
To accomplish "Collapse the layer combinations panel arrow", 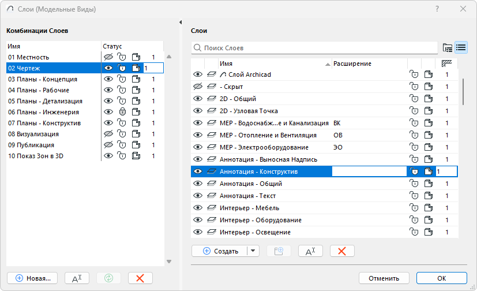I will tap(181, 22).
